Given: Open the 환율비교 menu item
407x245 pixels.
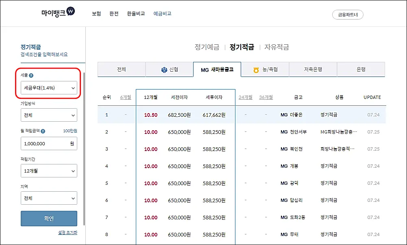Looking at the screenshot, I should point(136,13).
